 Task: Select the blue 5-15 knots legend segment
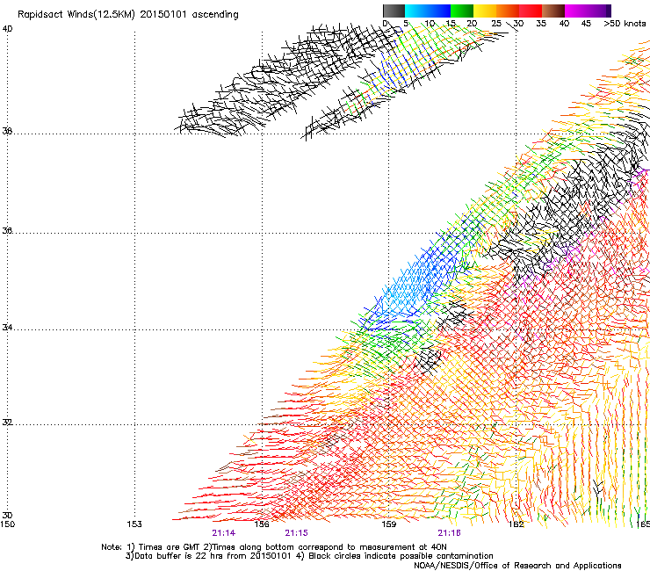tap(428, 11)
